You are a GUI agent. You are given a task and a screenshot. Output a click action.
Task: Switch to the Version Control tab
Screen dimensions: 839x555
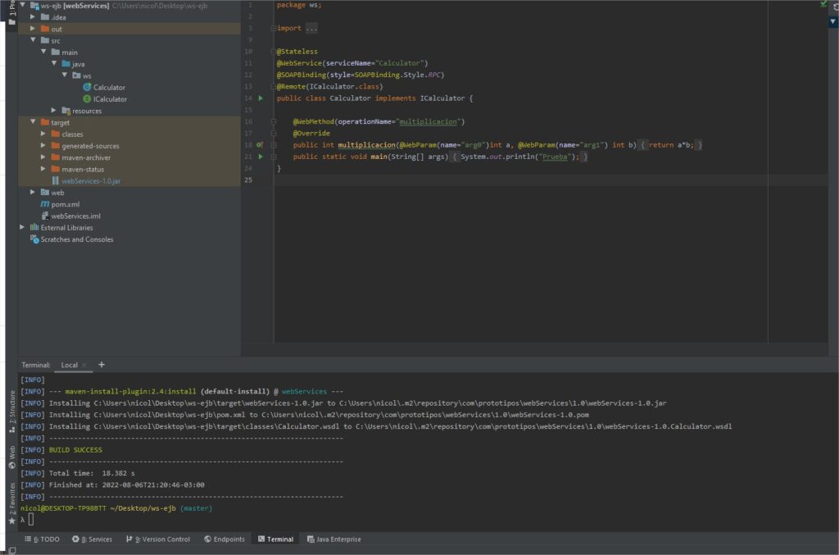pyautogui.click(x=157, y=539)
